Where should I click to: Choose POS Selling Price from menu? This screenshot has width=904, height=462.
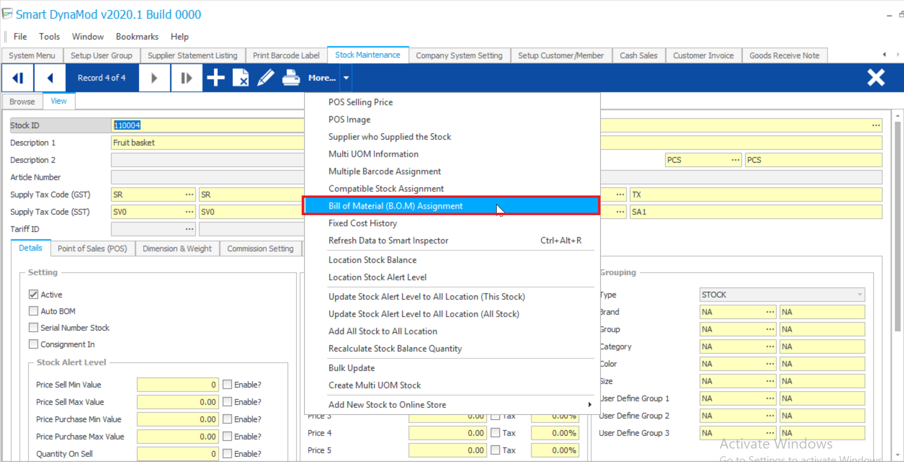click(x=452, y=102)
